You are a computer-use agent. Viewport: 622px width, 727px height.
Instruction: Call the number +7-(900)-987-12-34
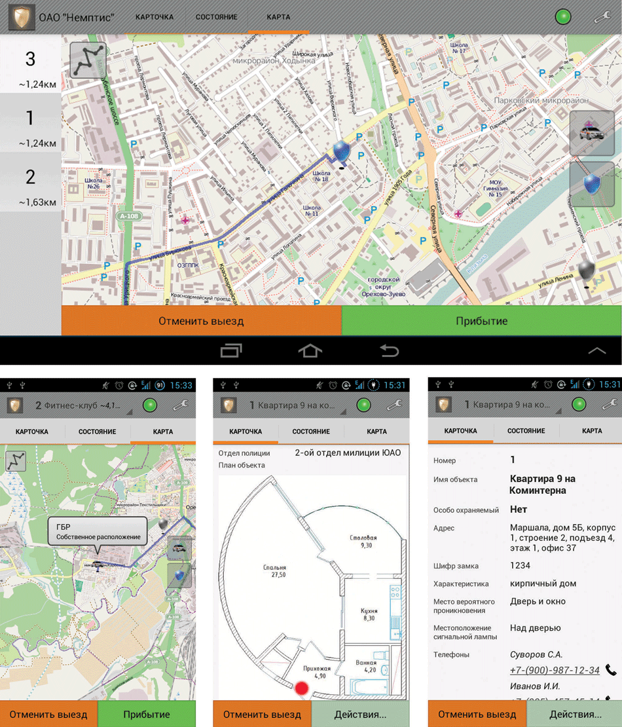pos(555,671)
